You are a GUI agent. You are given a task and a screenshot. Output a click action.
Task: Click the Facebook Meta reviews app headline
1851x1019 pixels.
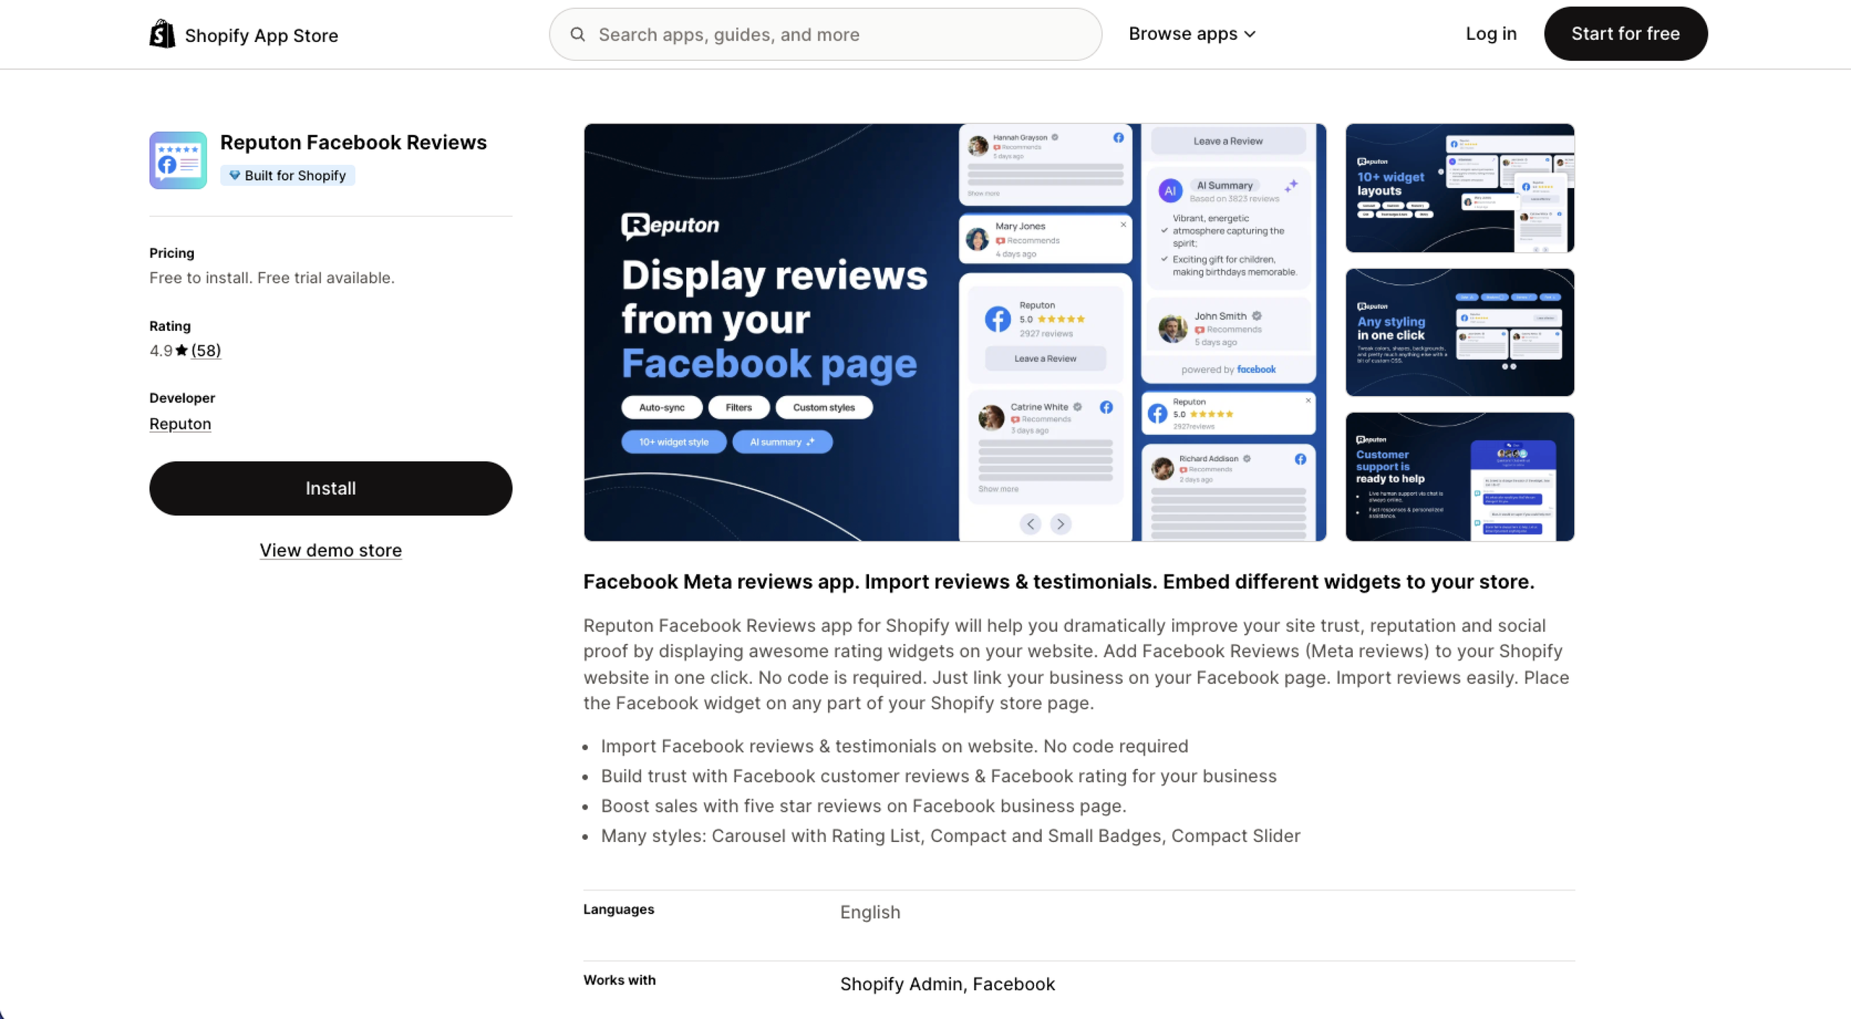click(x=1059, y=582)
